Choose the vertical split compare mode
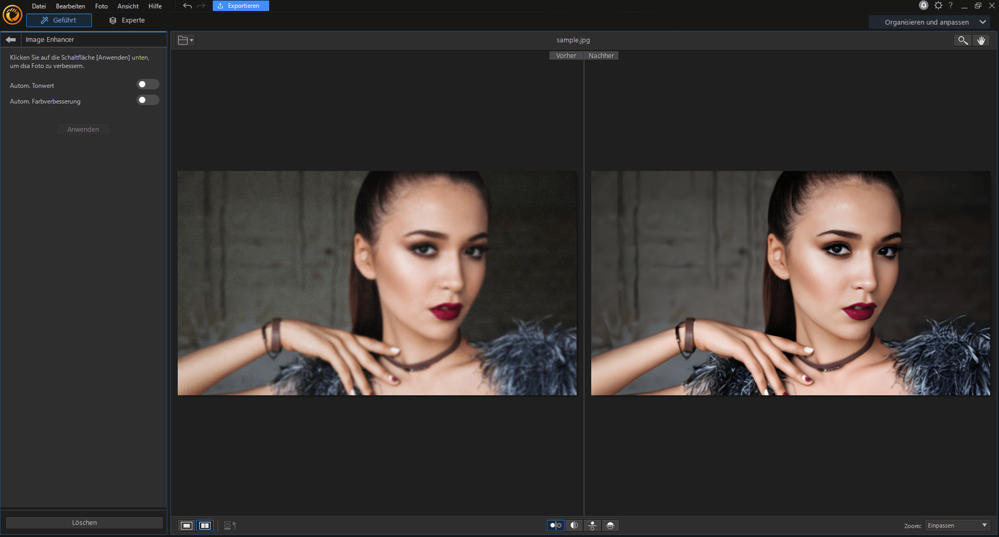Image resolution: width=999 pixels, height=537 pixels. point(573,525)
